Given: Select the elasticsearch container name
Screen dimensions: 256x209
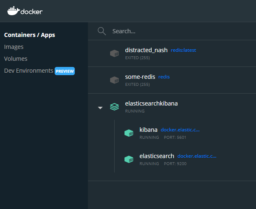Looking at the screenshot, I should (157, 156).
